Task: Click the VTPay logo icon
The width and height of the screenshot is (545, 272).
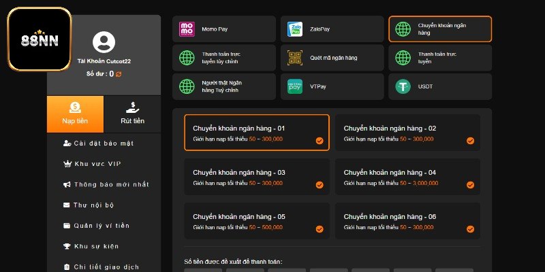Action: pyautogui.click(x=295, y=86)
